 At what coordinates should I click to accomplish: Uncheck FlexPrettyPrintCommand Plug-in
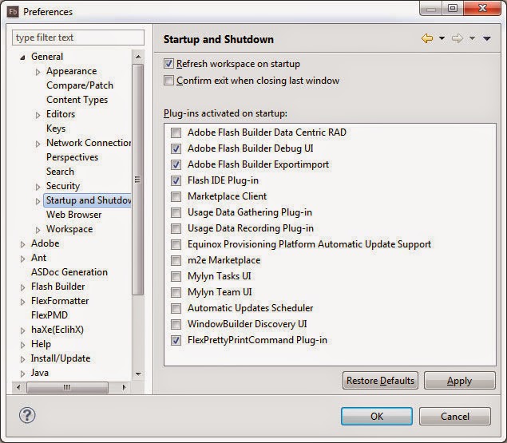[176, 340]
